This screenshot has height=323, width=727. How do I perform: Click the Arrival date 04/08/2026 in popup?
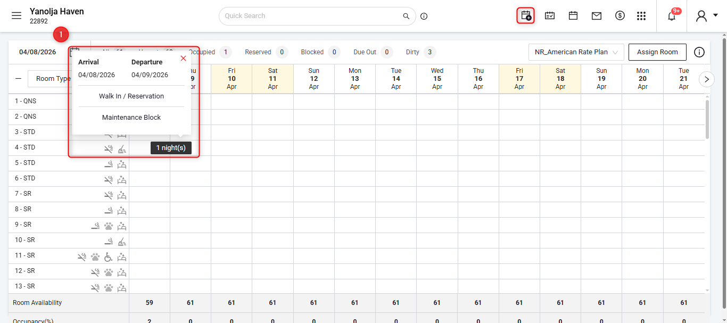(x=96, y=75)
